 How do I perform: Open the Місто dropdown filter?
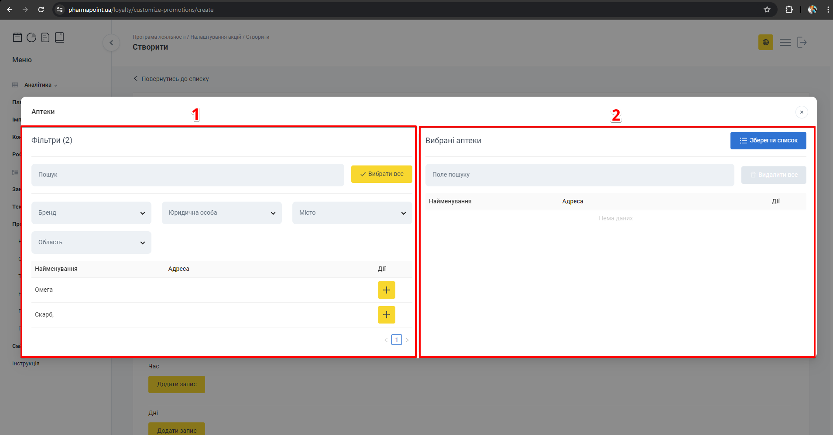coord(352,213)
